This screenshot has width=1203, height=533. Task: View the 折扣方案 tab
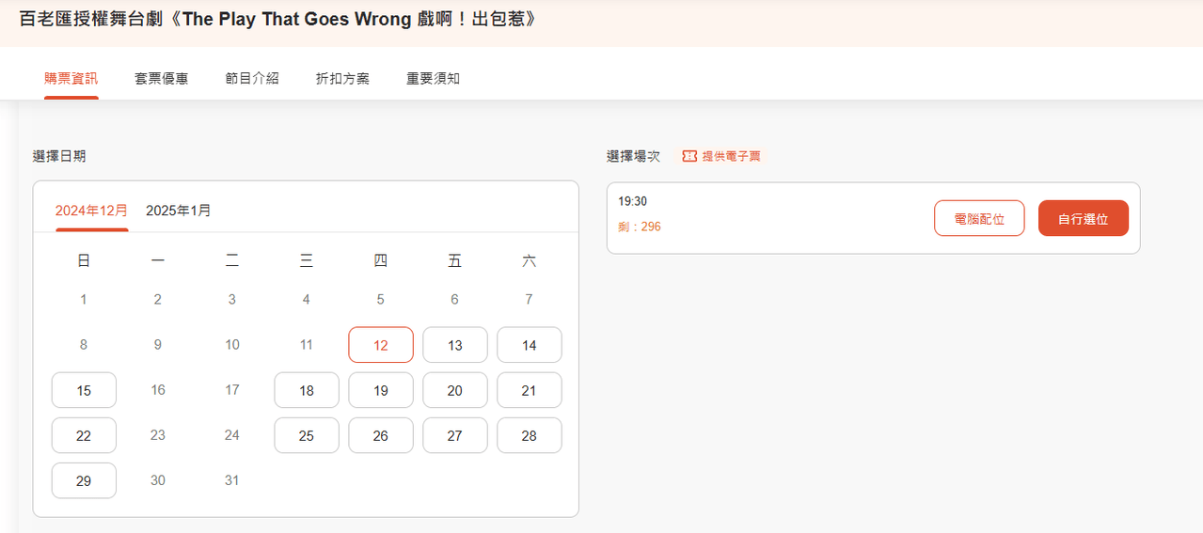(342, 79)
